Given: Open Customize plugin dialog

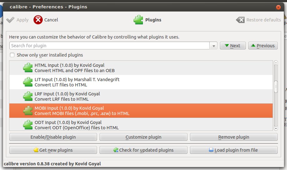Looking at the screenshot, I should (143, 137).
